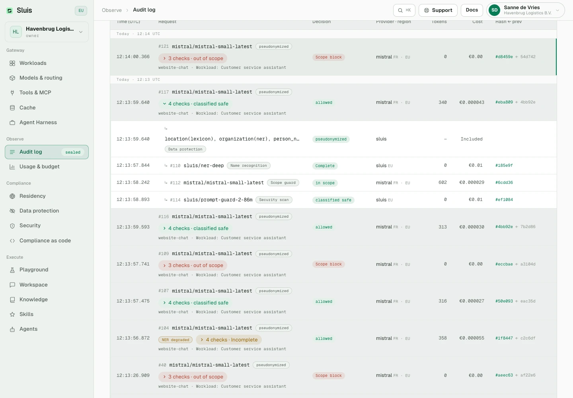Open Data protection settings
573x398 pixels.
47,211
